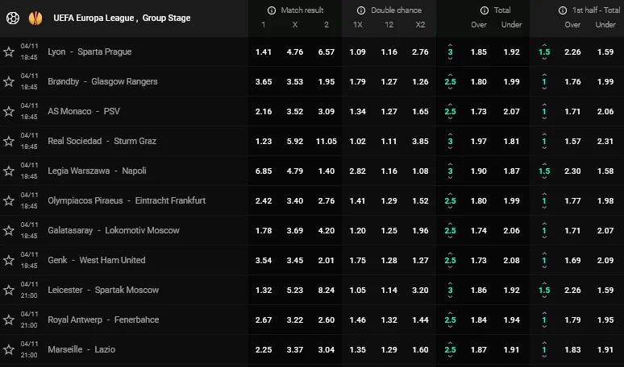The height and width of the screenshot is (367, 624).
Task: Toggle favorite star for AS Monaco - PSV
Action: (x=9, y=111)
